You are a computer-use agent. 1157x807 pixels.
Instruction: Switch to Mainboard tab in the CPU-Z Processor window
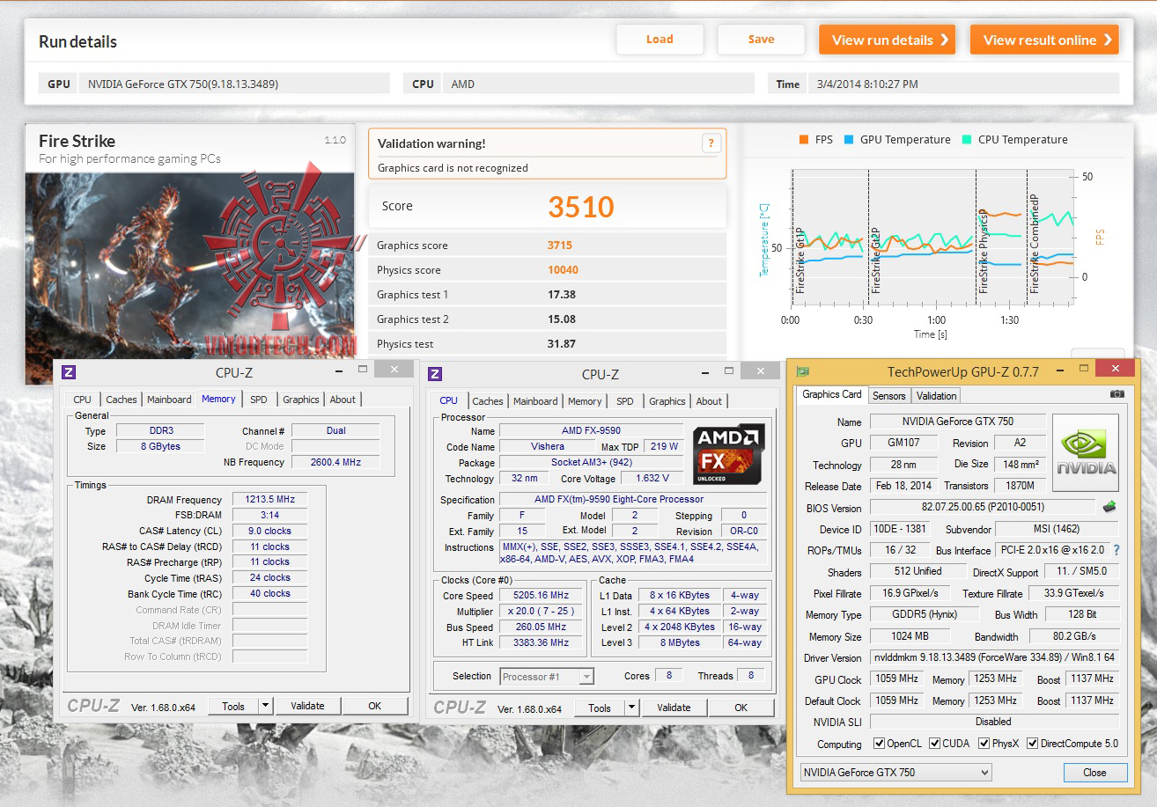(535, 401)
